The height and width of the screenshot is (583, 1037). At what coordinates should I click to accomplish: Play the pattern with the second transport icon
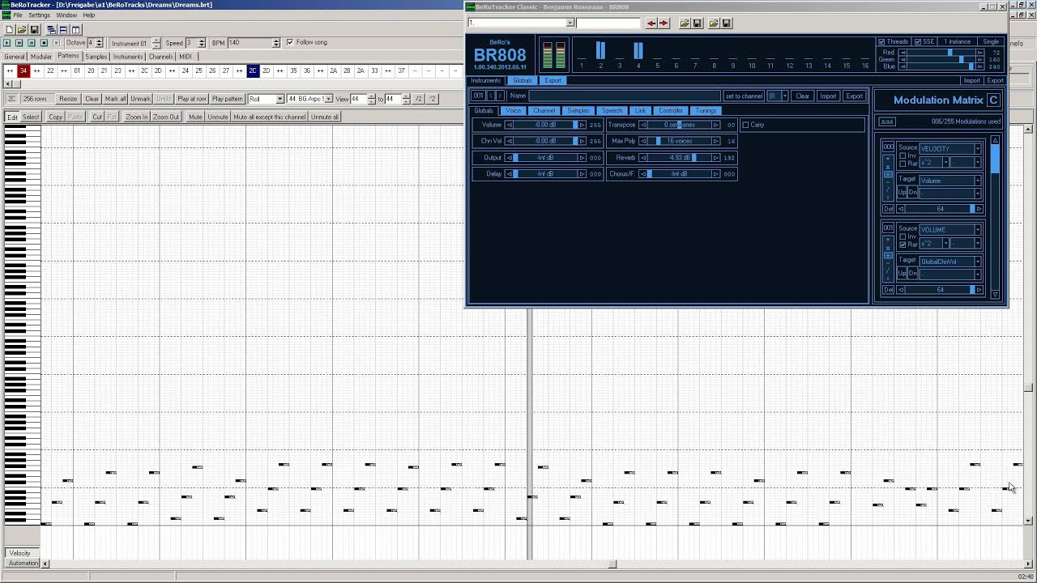(19, 43)
